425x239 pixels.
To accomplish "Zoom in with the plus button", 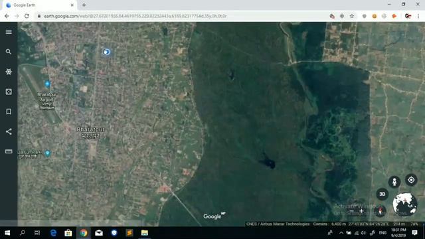I will point(361,211).
